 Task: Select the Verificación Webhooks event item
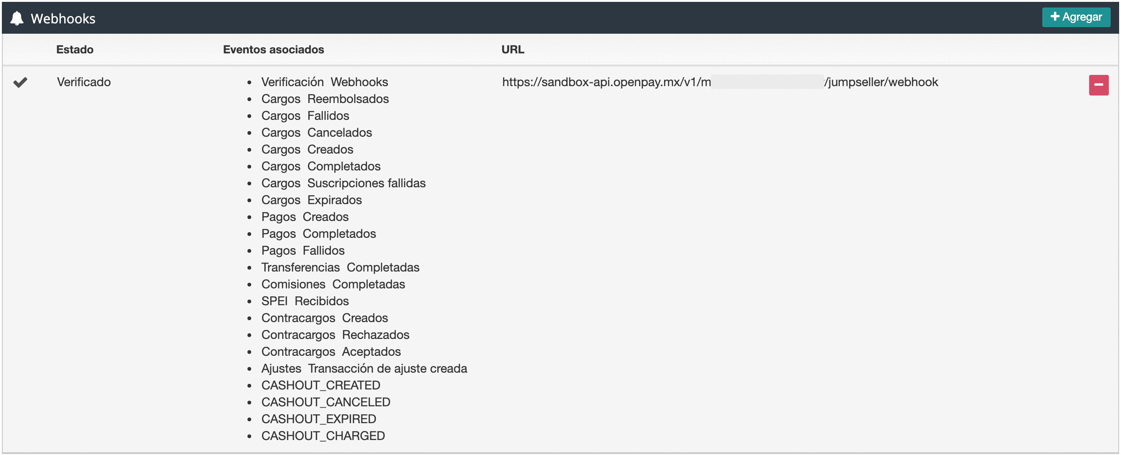coord(324,82)
